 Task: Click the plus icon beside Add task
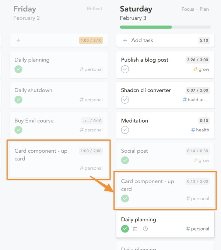(125, 40)
